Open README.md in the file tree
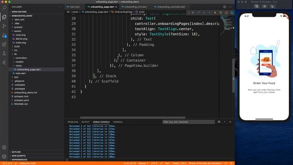Viewport: 293px width, 165px height. coord(21,104)
